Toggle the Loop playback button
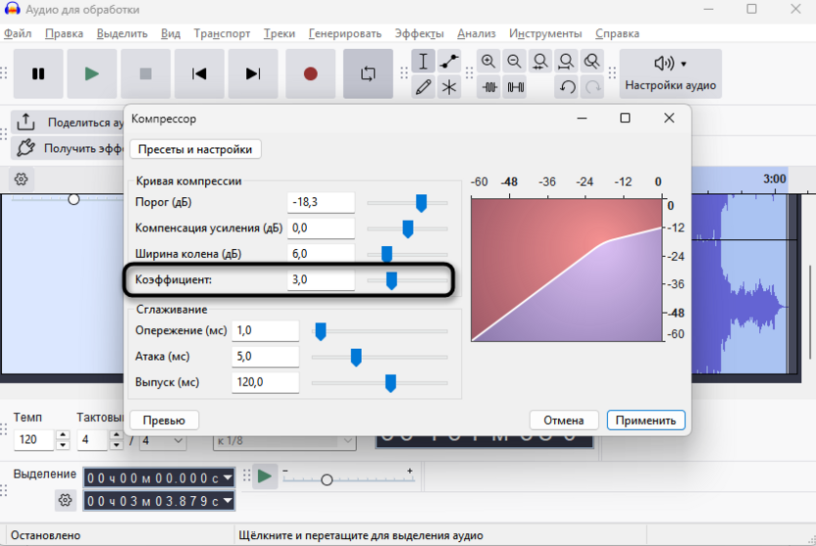 368,74
